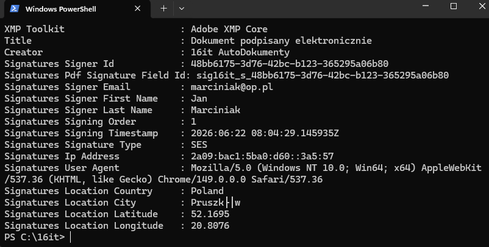Close the Windows PowerShell tab
This screenshot has width=489, height=247.
(x=138, y=9)
